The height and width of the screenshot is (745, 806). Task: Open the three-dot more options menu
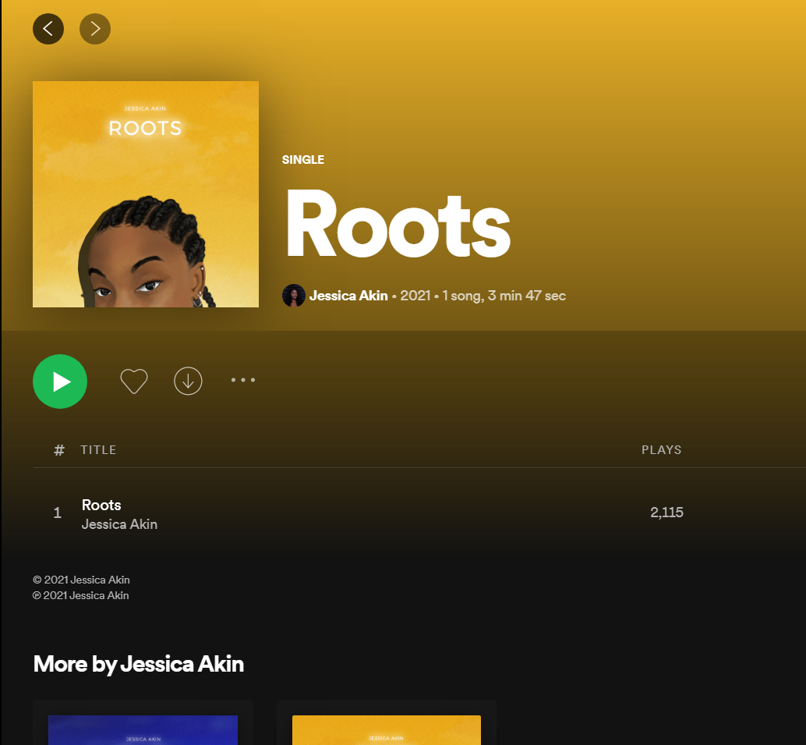pos(243,380)
